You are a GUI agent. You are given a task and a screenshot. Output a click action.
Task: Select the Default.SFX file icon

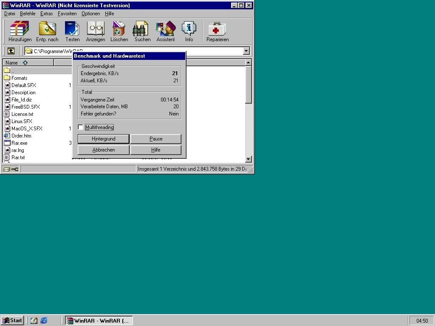tap(7, 85)
